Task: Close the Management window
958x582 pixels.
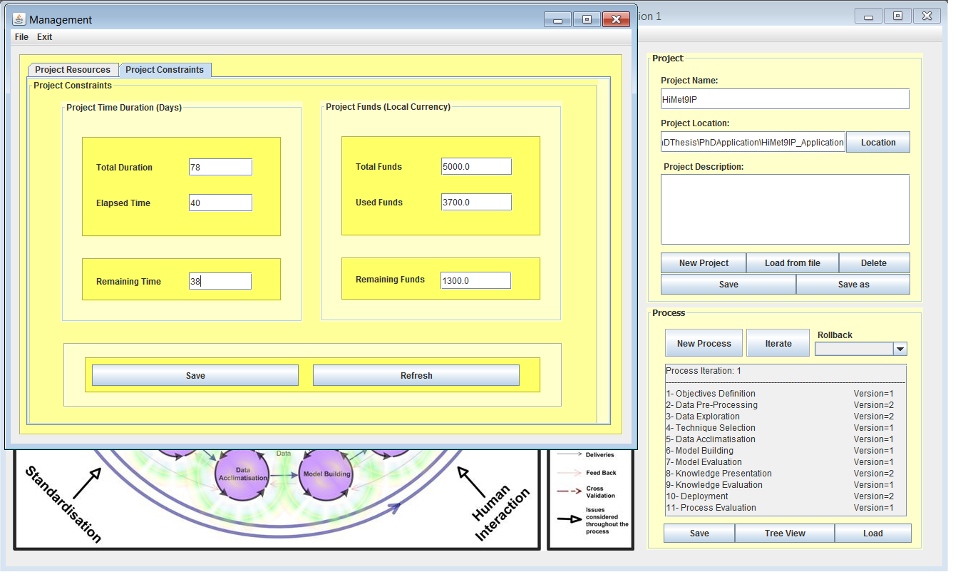Action: [615, 19]
